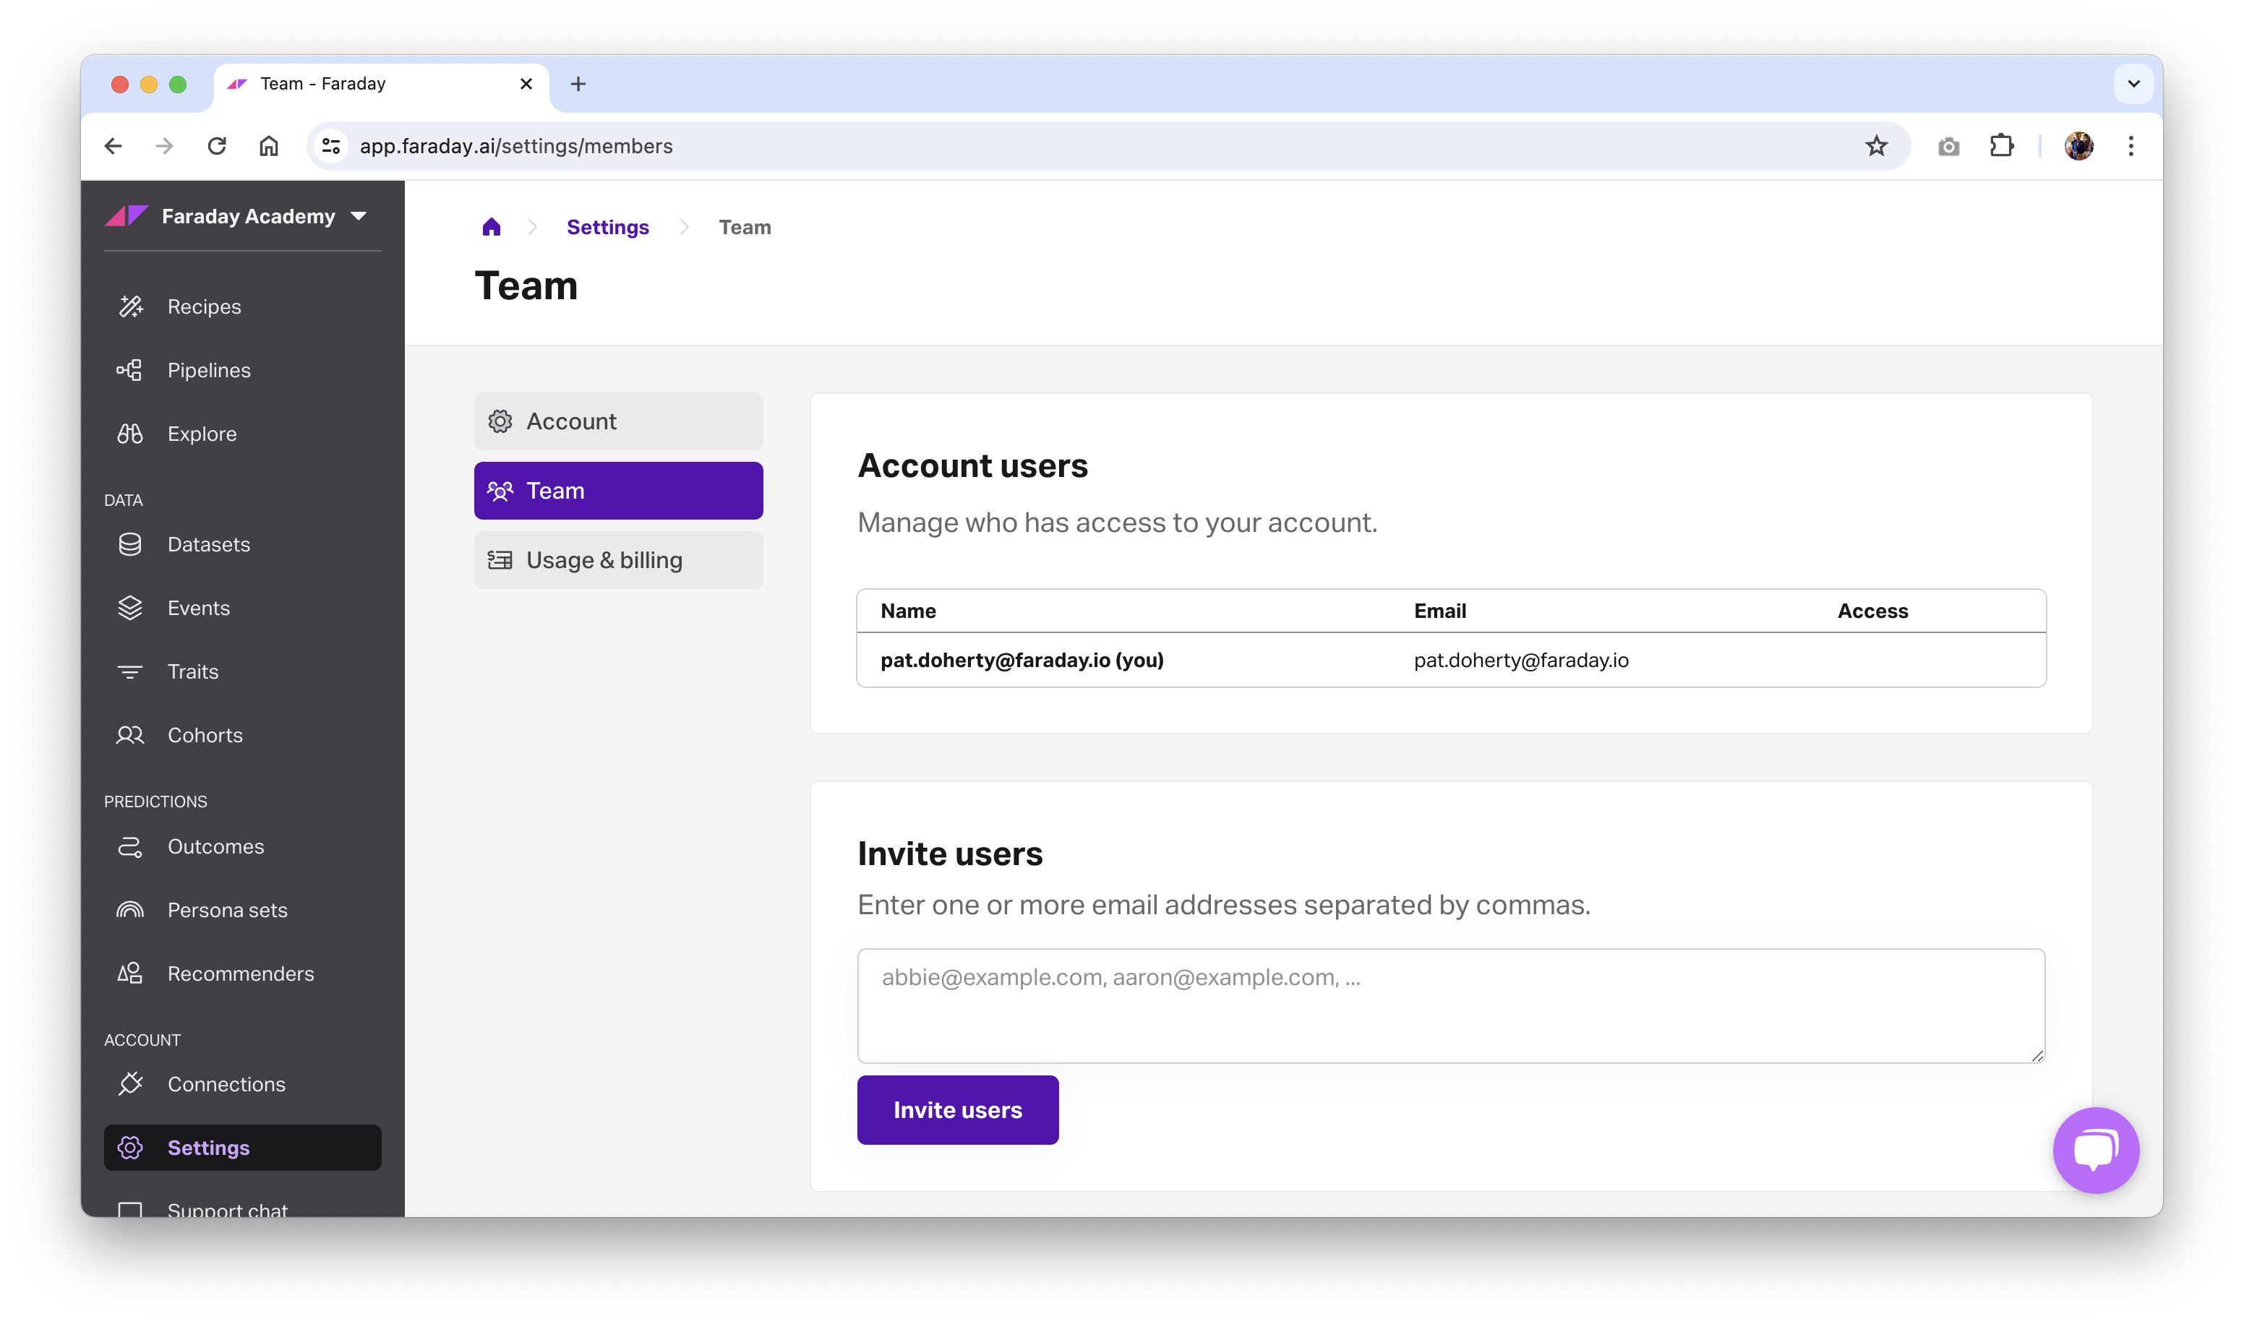
Task: Go to Connections in the sidebar
Action: (x=226, y=1084)
